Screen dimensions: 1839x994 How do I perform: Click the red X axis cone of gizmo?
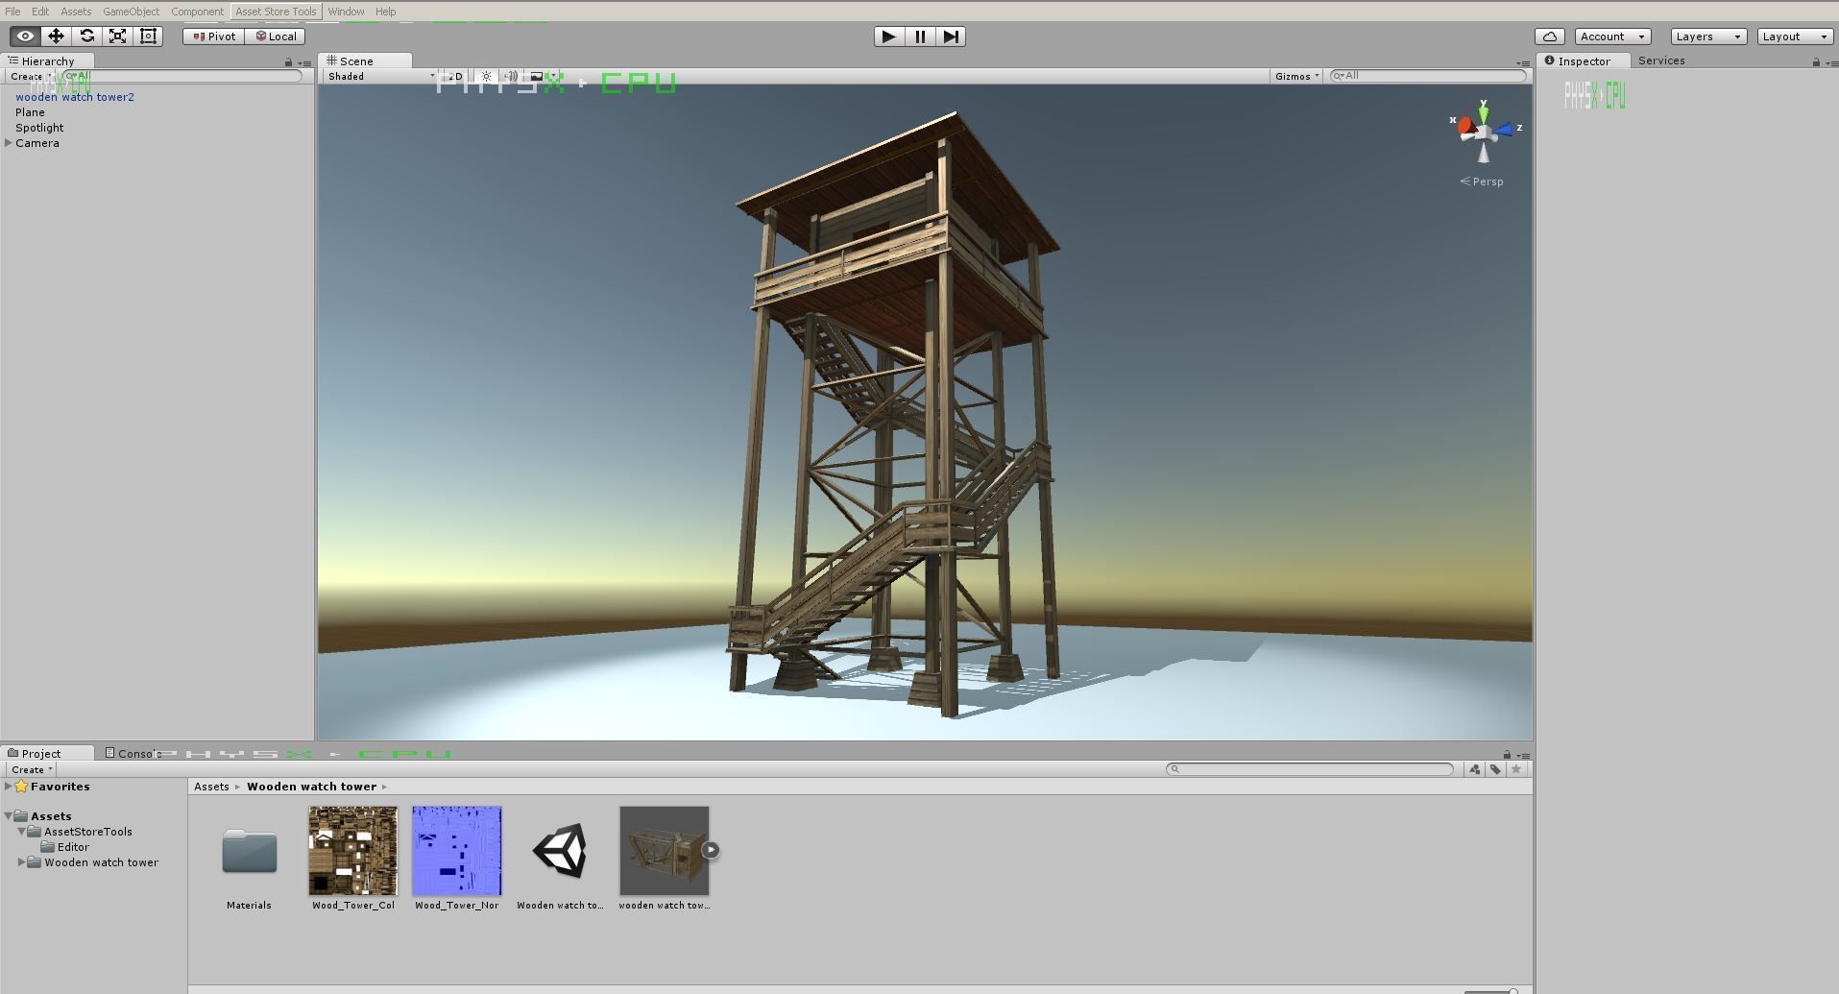coord(1464,127)
